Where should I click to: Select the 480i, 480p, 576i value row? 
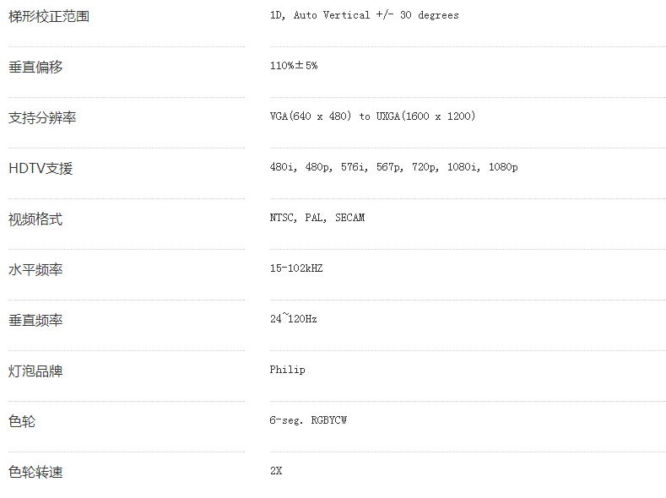click(x=393, y=167)
